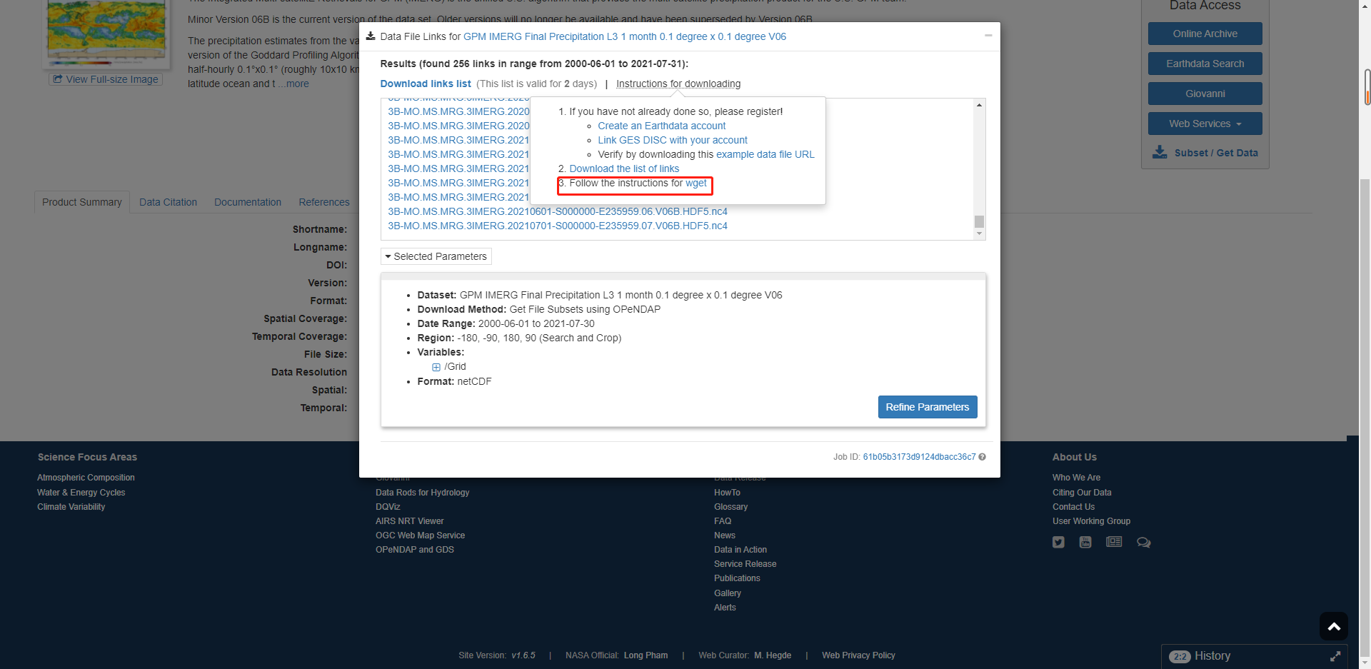Expand the History panel arrows icon
Screen dimensions: 1371x669
click(1335, 656)
